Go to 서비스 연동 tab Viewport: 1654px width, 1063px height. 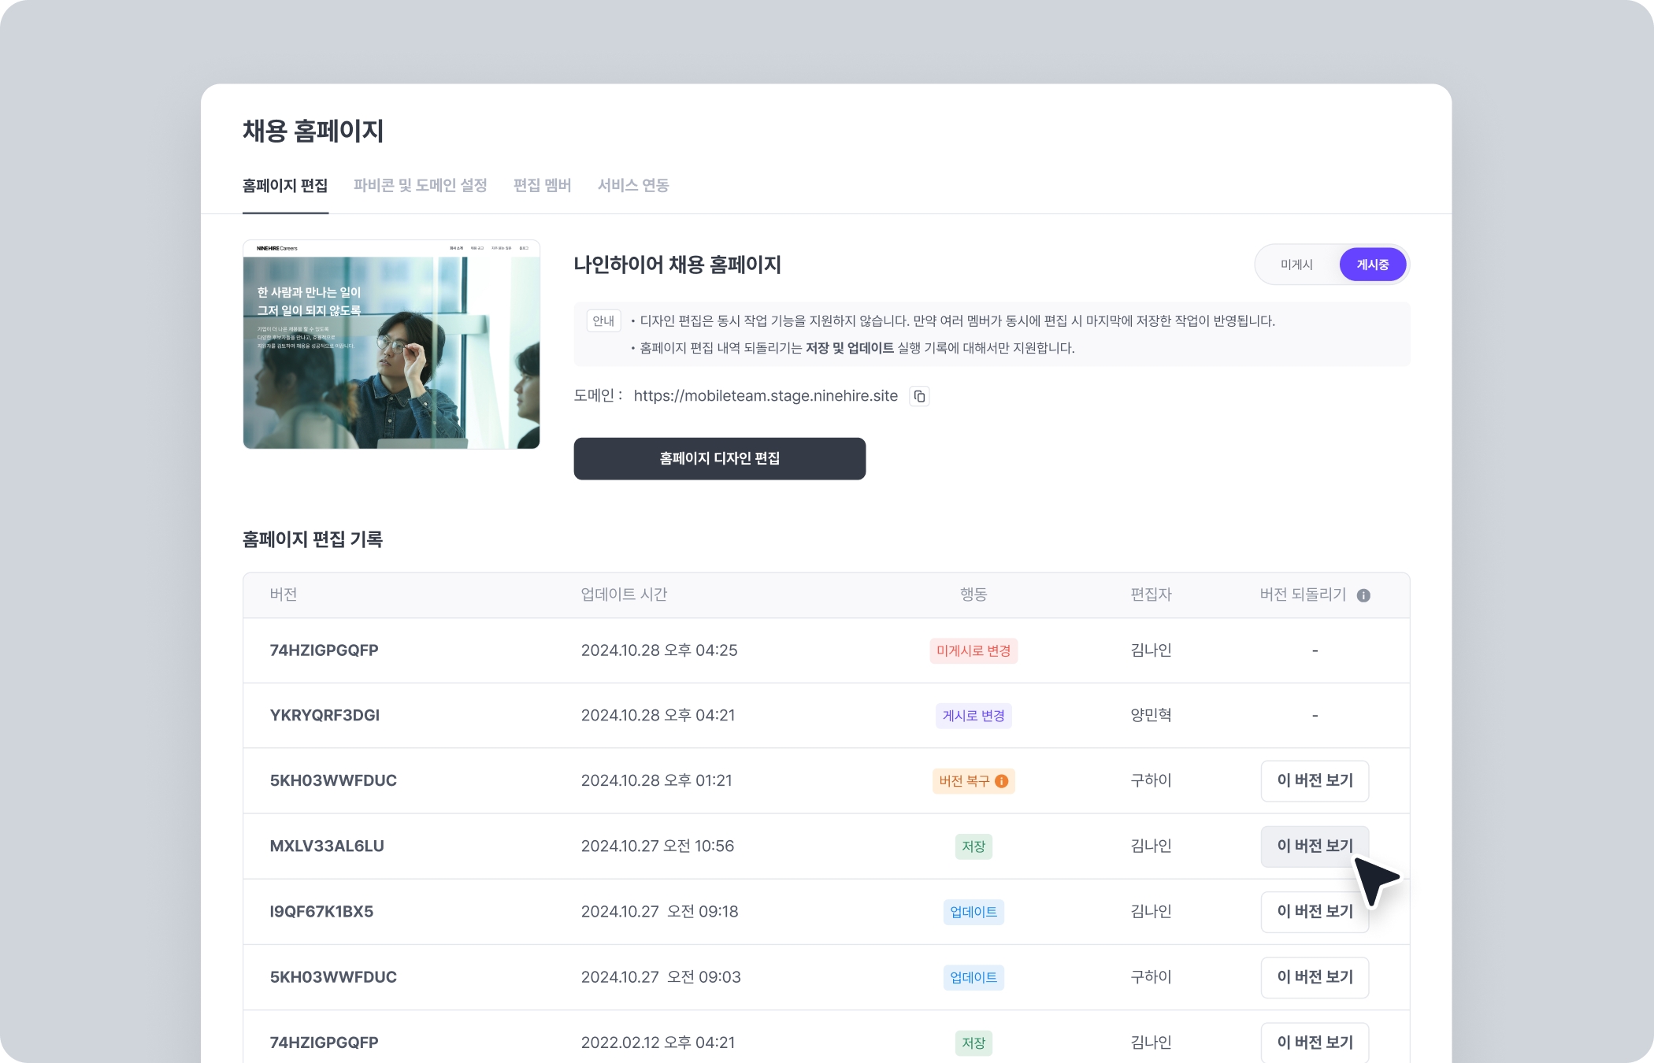pyautogui.click(x=632, y=185)
